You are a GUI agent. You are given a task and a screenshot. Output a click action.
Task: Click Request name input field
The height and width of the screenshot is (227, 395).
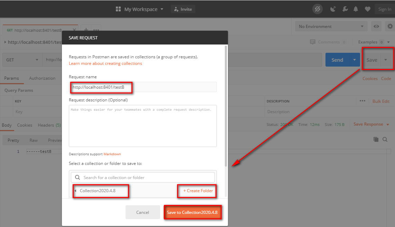click(143, 87)
